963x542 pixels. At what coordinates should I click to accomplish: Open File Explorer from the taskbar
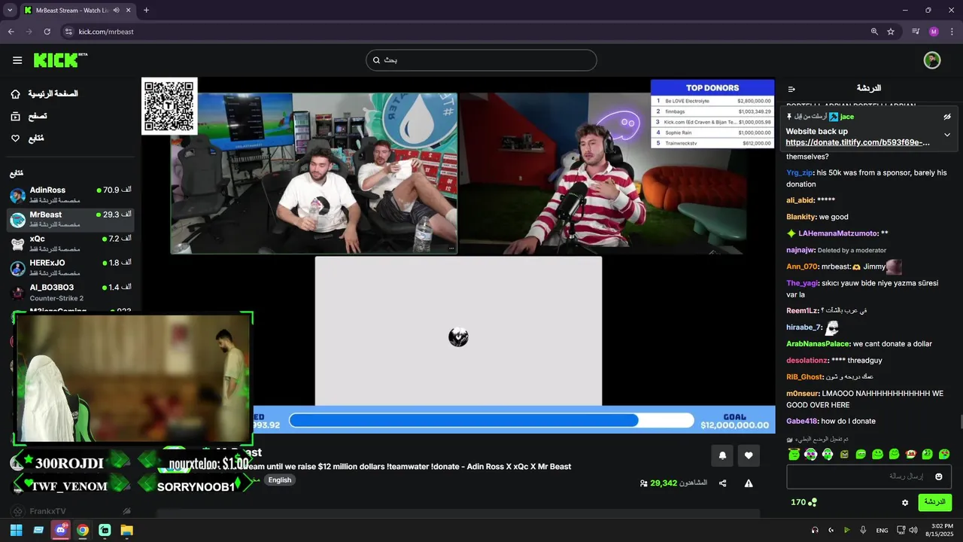click(x=127, y=530)
